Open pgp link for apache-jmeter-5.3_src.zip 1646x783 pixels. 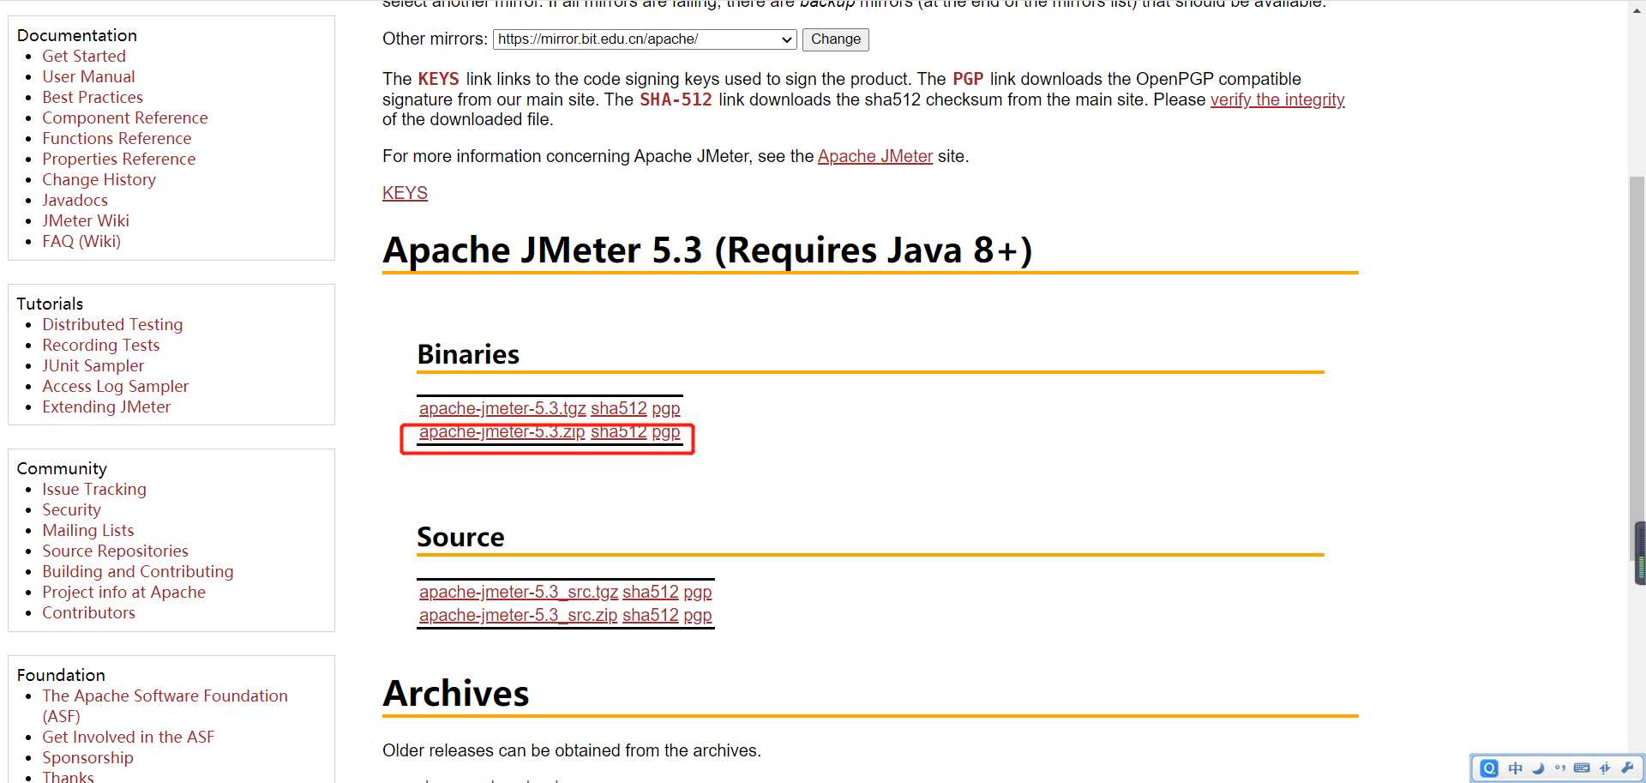point(698,615)
